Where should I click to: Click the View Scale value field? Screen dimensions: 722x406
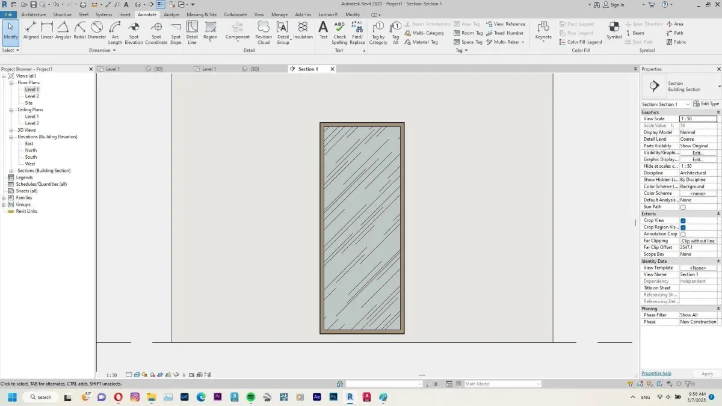coord(698,119)
